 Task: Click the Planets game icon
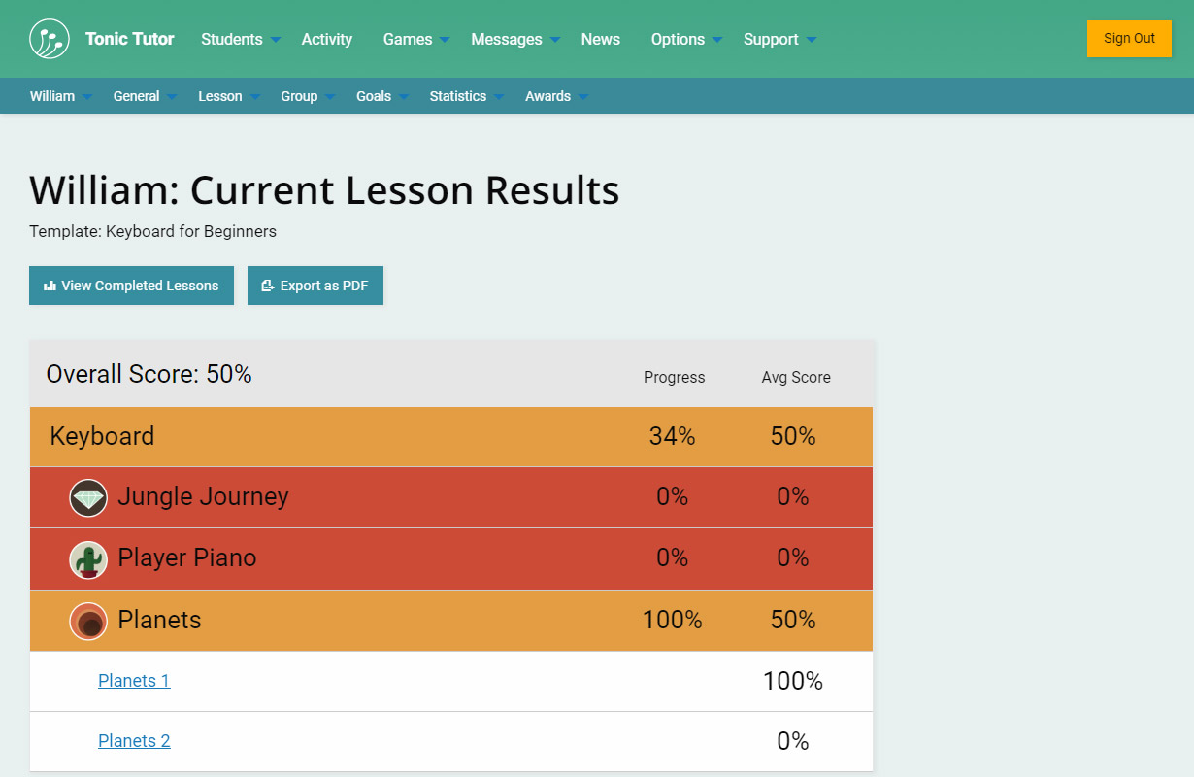pos(88,622)
